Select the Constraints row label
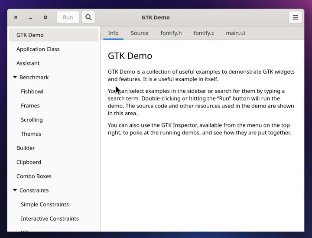This screenshot has height=238, width=312. click(x=34, y=190)
